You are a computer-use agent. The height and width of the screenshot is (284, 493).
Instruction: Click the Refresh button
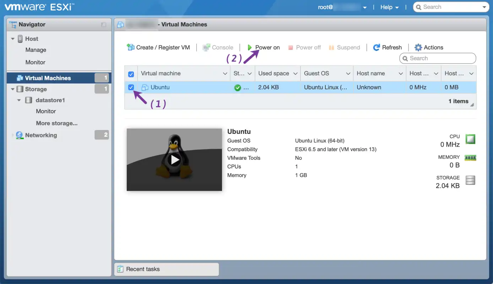[x=387, y=48]
